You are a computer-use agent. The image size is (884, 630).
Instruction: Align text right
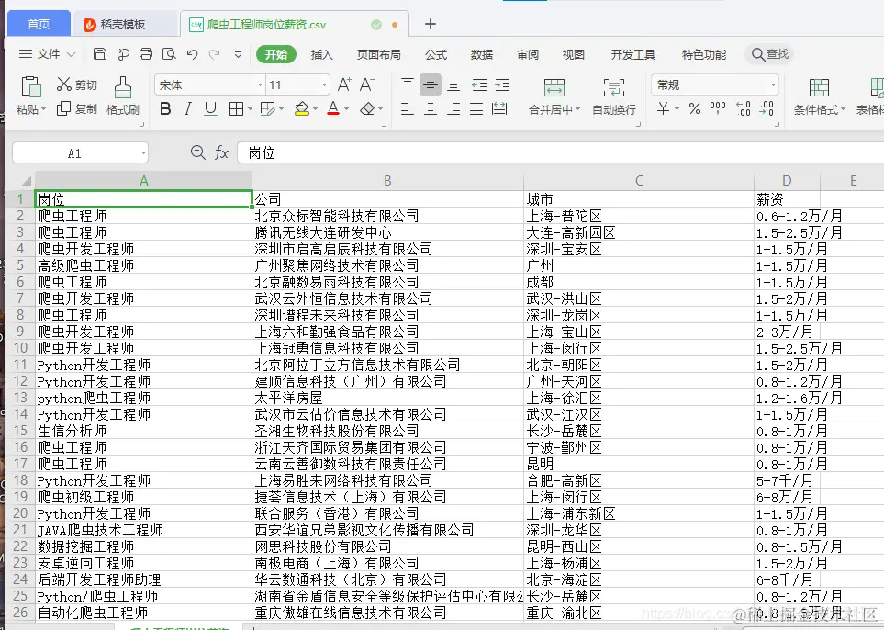point(453,108)
